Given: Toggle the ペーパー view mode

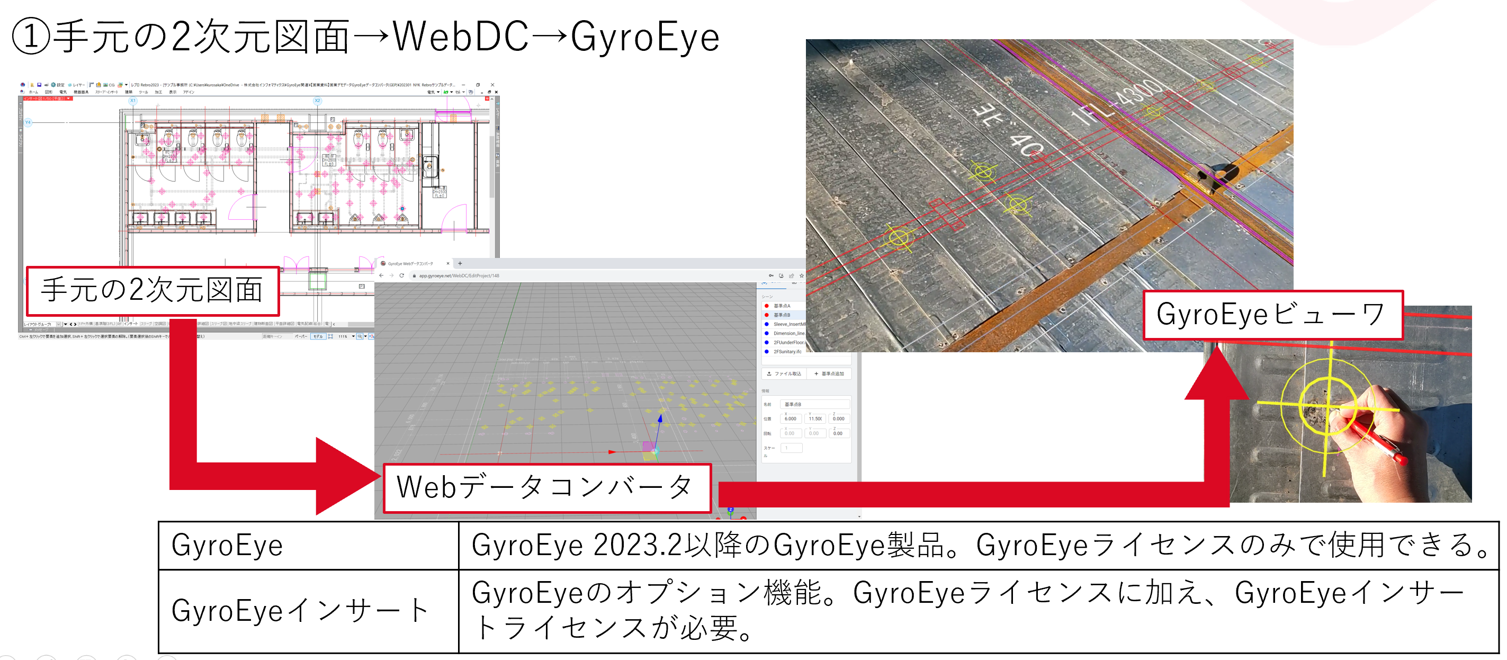Looking at the screenshot, I should click(301, 336).
